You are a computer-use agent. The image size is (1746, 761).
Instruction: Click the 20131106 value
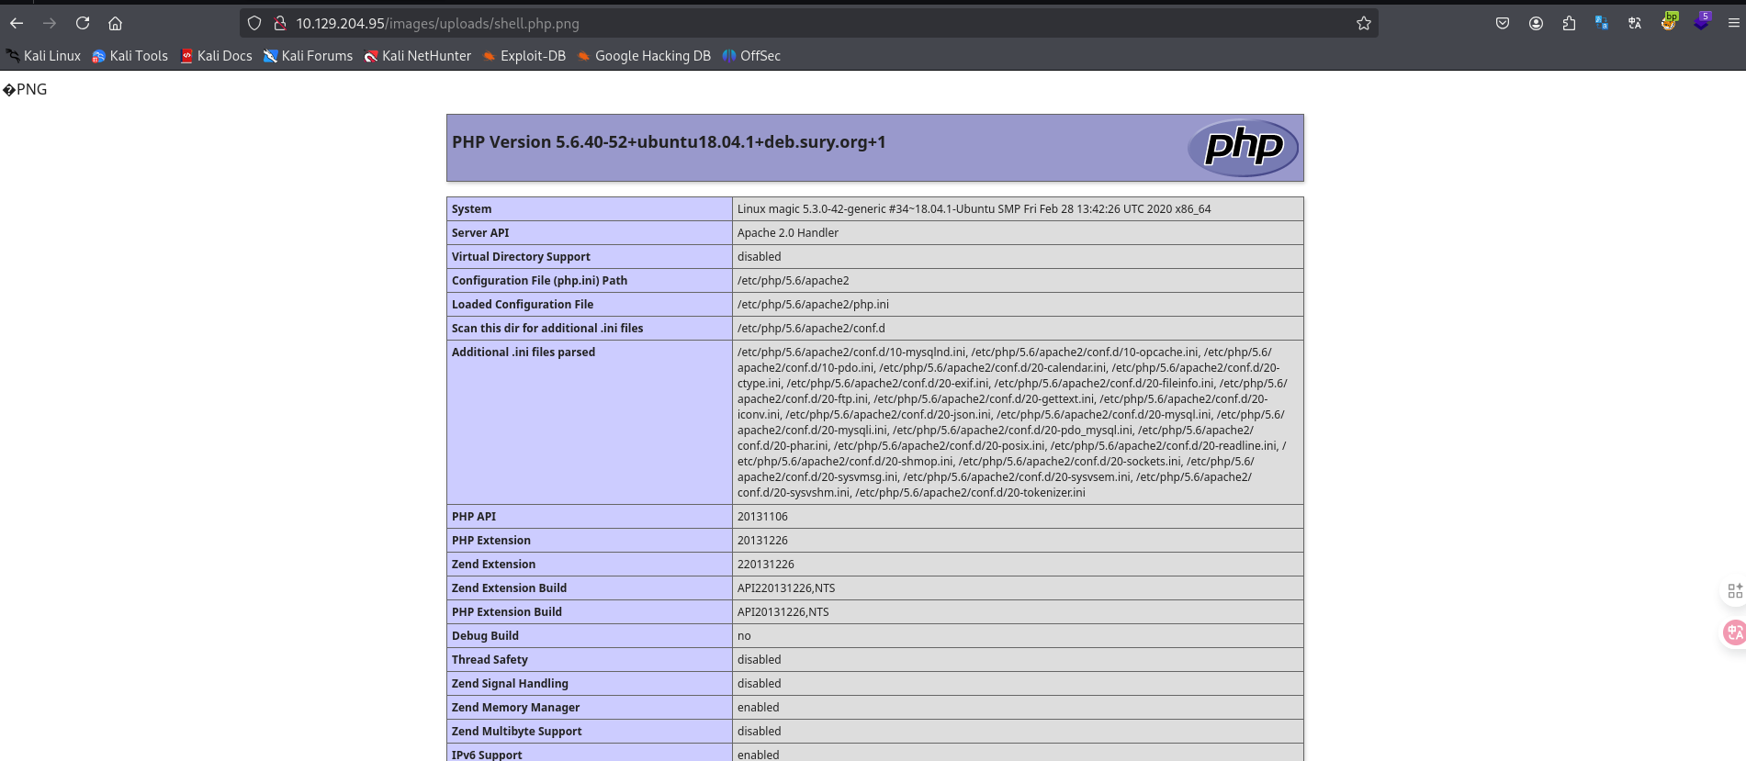tap(762, 517)
